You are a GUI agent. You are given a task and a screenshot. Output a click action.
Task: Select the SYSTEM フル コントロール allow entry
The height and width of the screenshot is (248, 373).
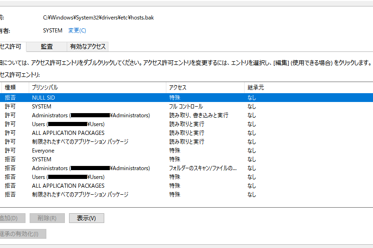click(x=42, y=107)
